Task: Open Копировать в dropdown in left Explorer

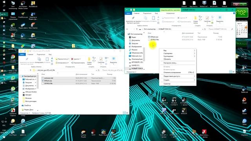Action: [62, 63]
